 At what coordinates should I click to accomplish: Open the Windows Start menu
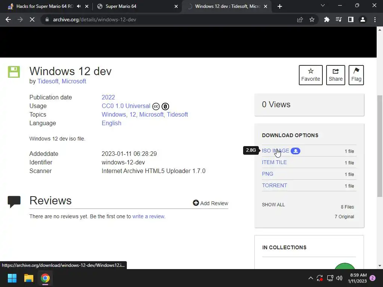12,278
